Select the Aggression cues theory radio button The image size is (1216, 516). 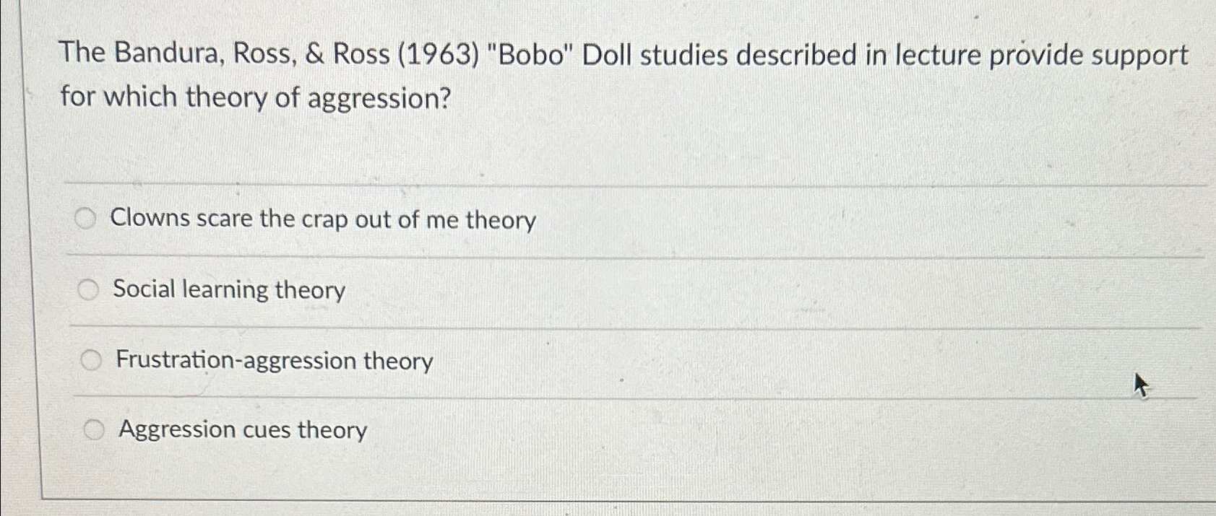(92, 429)
